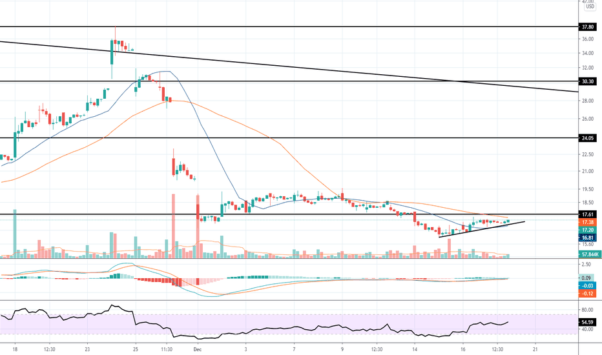Click the 3 date label on time axis

point(245,349)
